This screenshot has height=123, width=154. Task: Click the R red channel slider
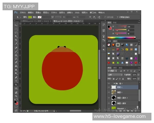(121, 26)
